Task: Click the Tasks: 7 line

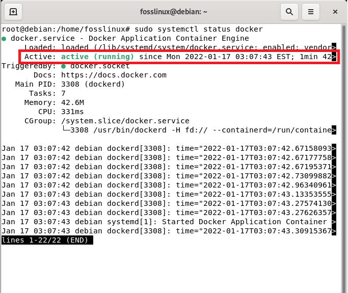Action: click(47, 93)
